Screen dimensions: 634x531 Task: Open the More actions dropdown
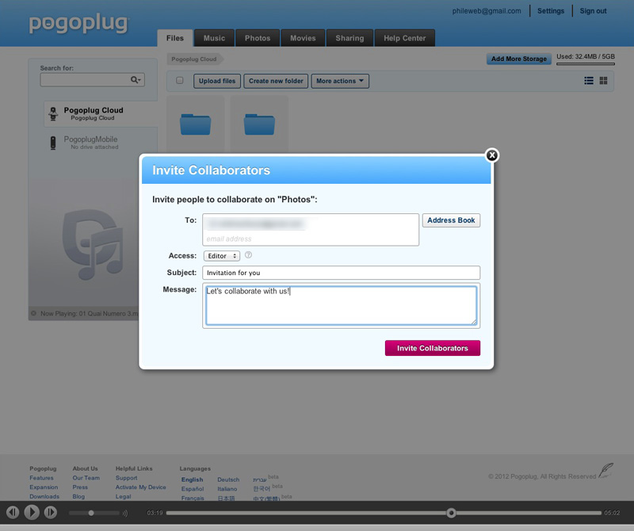(340, 81)
